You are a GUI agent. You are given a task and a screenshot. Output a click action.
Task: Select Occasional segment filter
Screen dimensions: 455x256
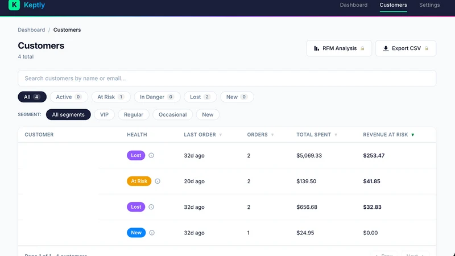[173, 115]
